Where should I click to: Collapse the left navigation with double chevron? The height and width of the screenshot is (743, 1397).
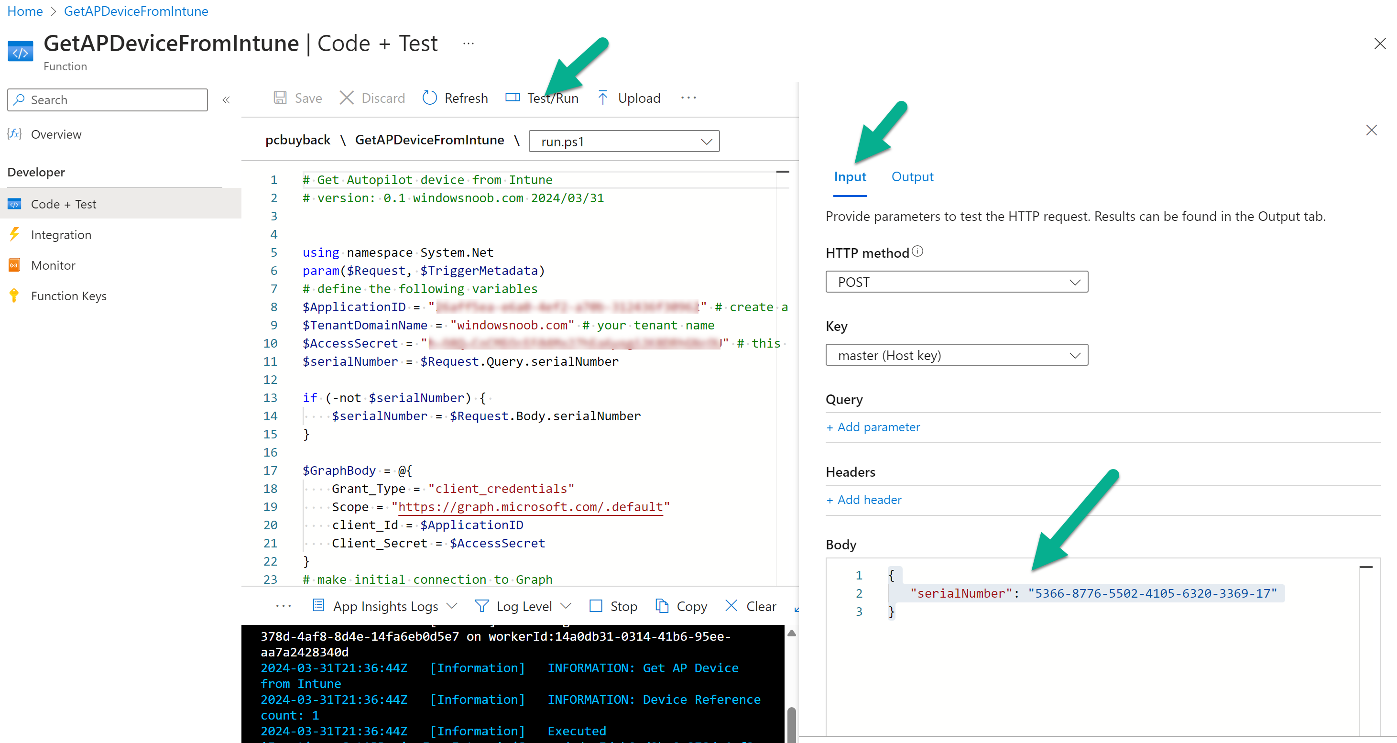tap(226, 100)
